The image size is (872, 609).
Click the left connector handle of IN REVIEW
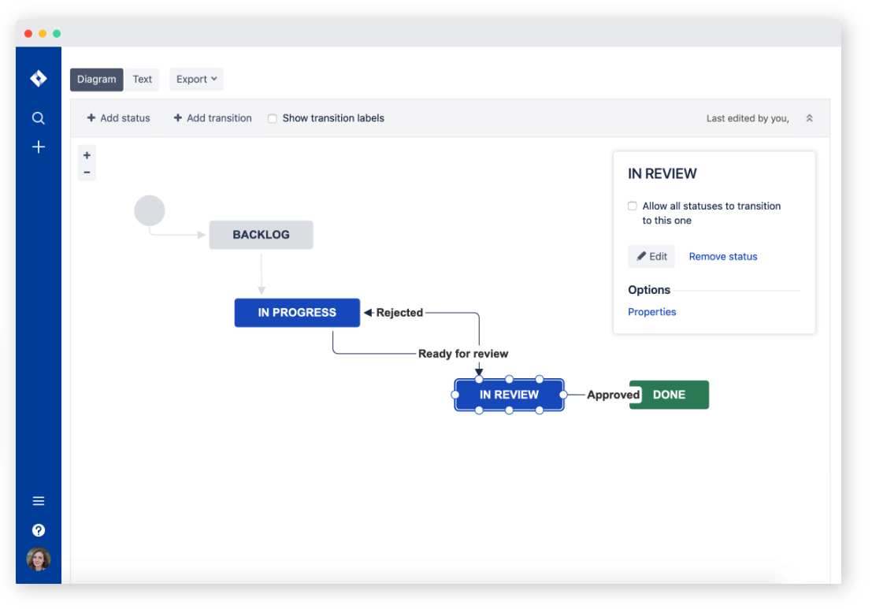(455, 395)
